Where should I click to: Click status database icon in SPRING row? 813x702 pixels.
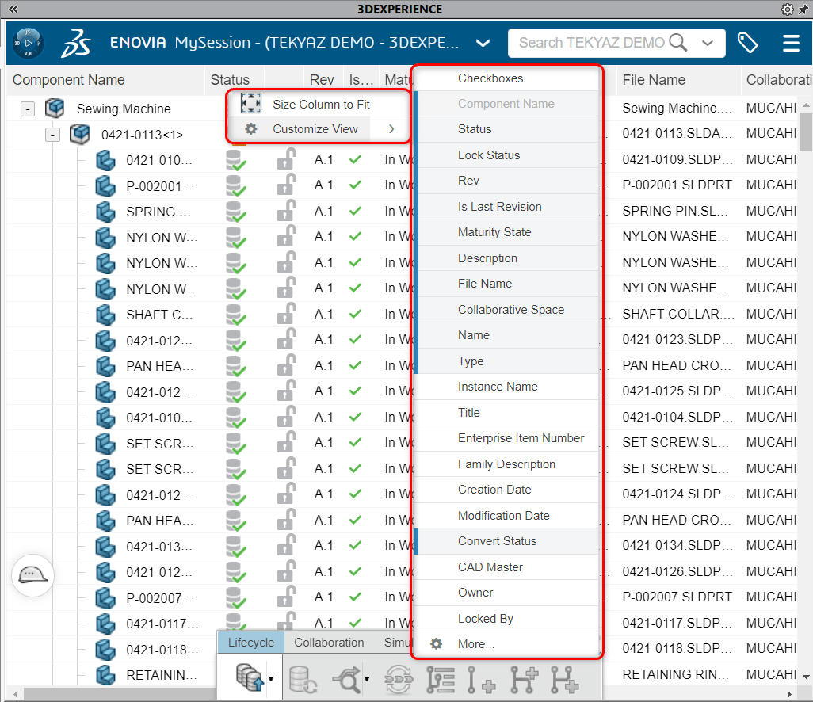(236, 211)
